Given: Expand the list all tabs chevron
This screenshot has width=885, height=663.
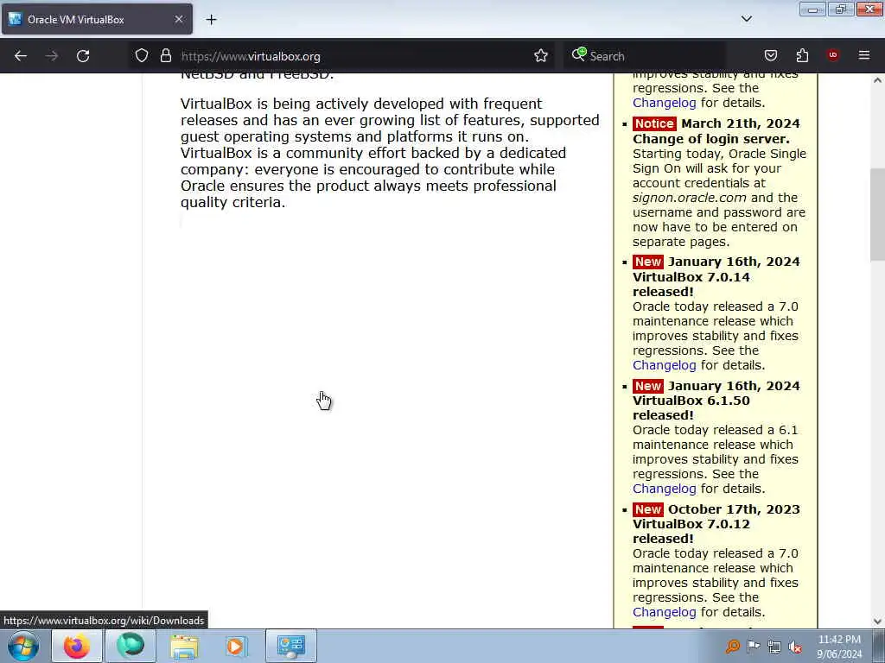Looking at the screenshot, I should [x=746, y=19].
